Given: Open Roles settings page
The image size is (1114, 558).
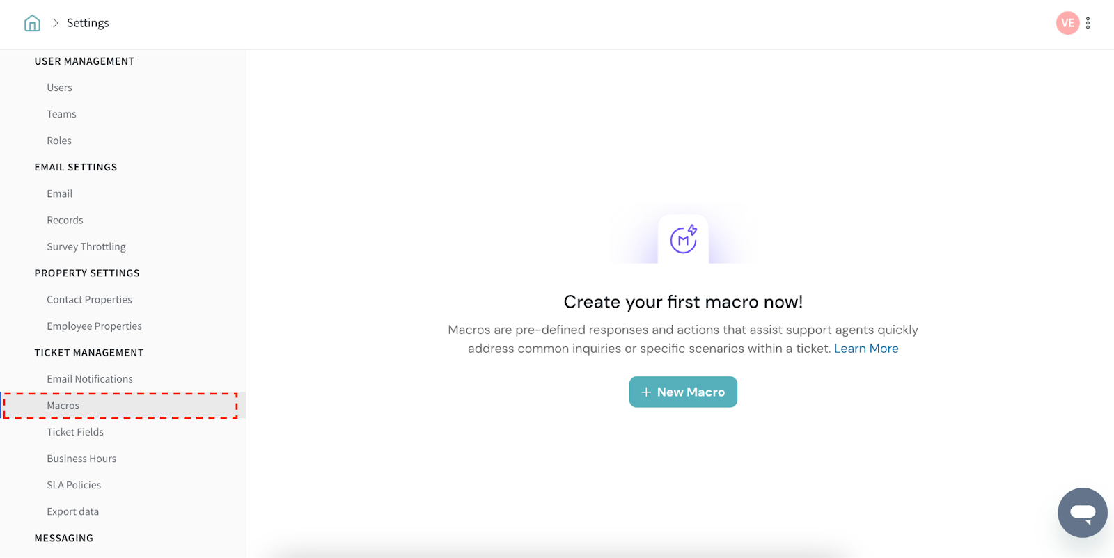Looking at the screenshot, I should (x=59, y=141).
